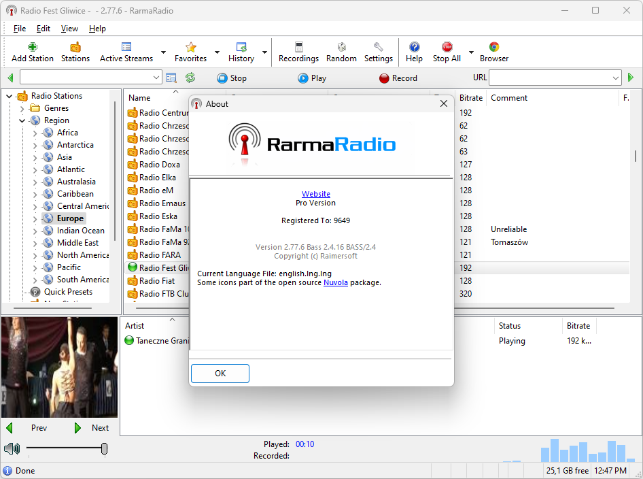Open the History toolbar icon
The height and width of the screenshot is (479, 643).
(241, 52)
